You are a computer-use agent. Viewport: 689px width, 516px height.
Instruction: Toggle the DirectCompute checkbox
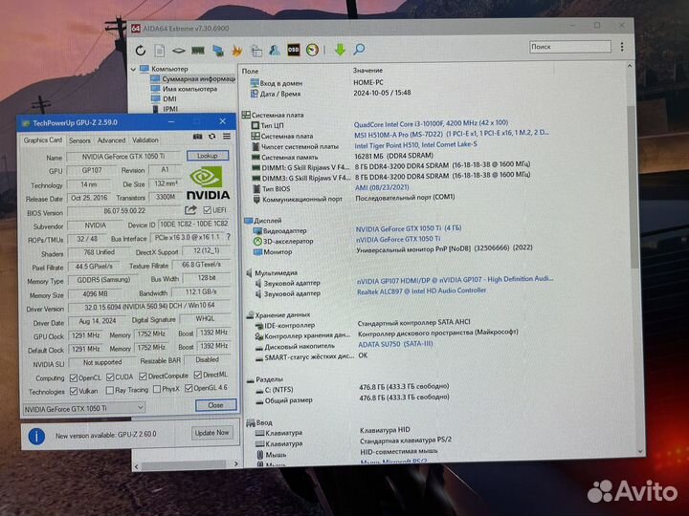click(x=143, y=376)
